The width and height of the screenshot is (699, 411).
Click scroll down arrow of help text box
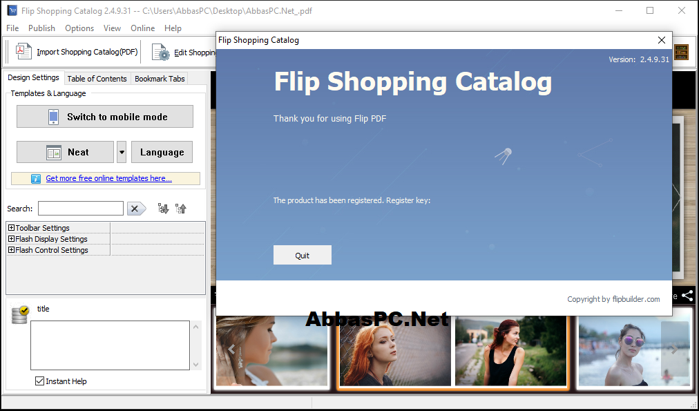point(195,364)
